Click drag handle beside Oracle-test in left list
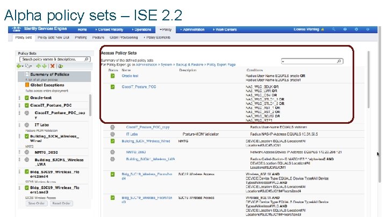Viewport: 387px width, 217px height. pyautogui.click(x=19, y=98)
